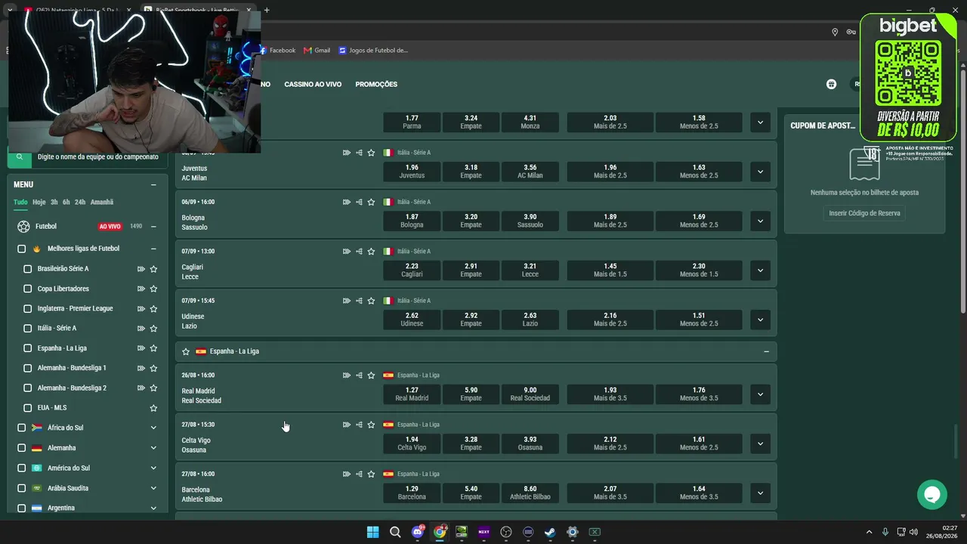This screenshot has height=544, width=967.
Task: Select Menos de 1.5 at 2.30 odds
Action: click(699, 270)
